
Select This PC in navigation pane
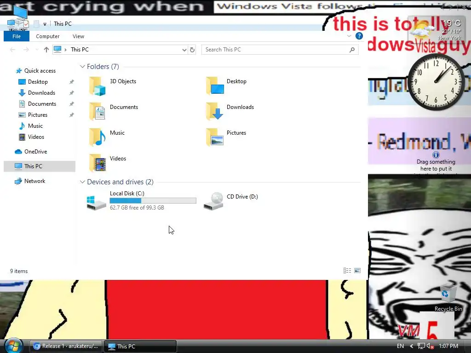[40, 166]
